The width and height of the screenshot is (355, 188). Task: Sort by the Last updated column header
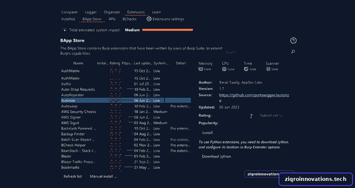(x=143, y=63)
